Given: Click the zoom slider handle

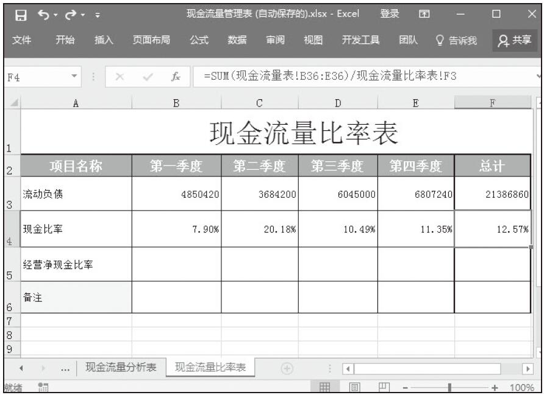Looking at the screenshot, I should click(x=449, y=387).
